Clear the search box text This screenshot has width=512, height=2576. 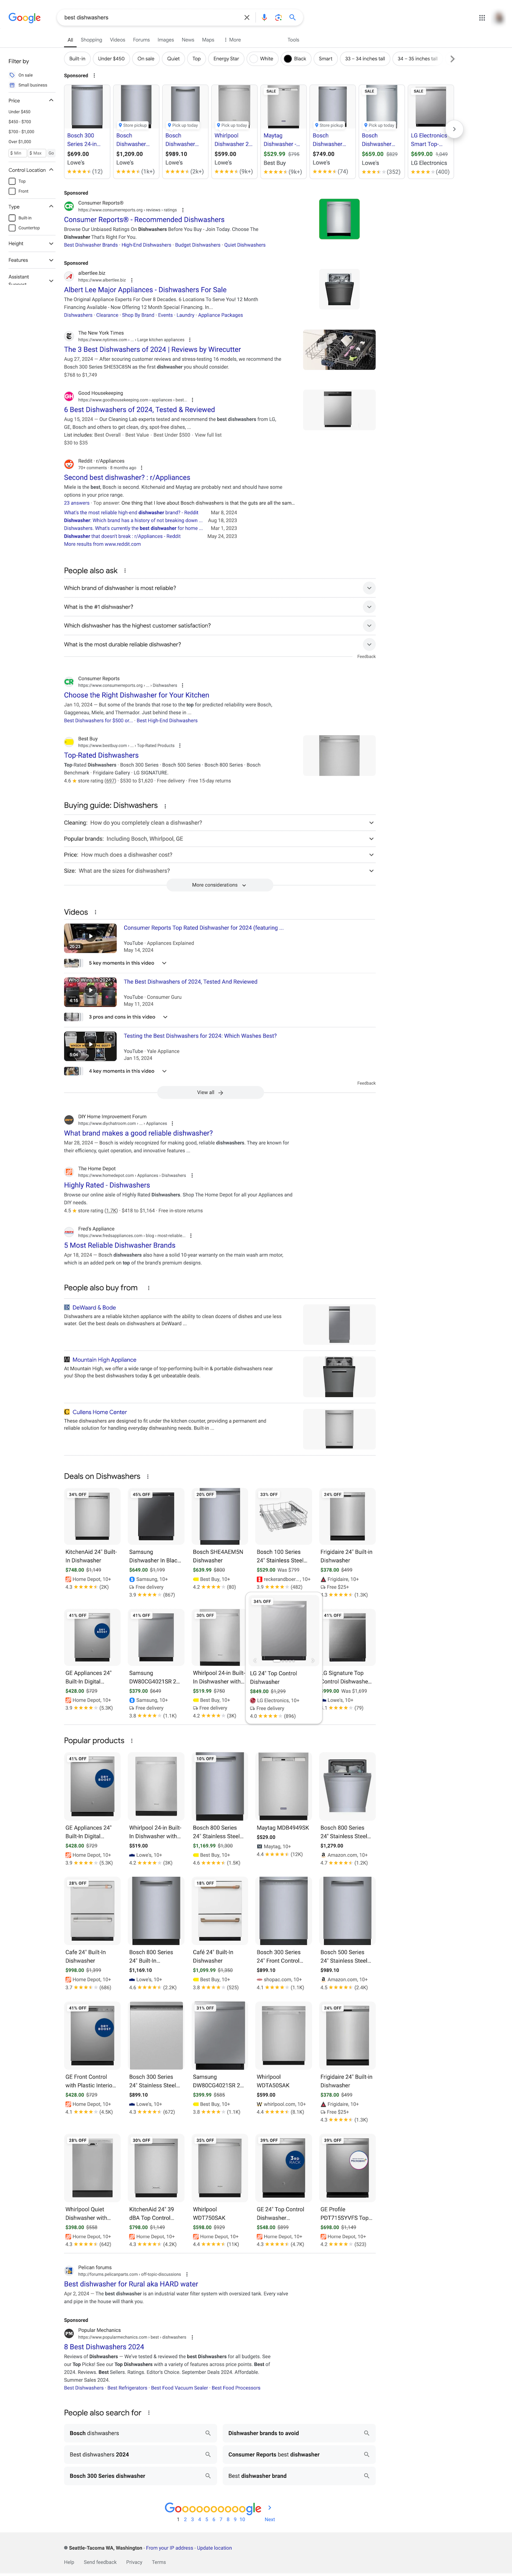click(246, 17)
